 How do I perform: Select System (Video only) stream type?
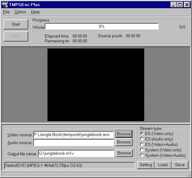[x=161, y=150]
